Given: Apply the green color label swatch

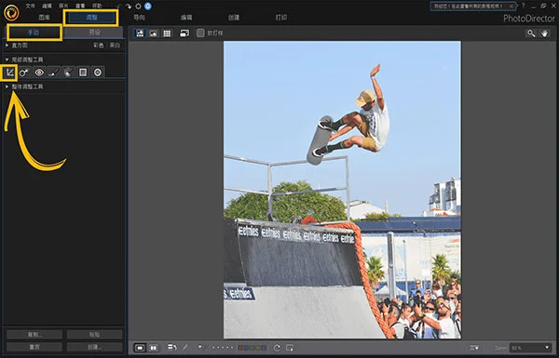Looking at the screenshot, I should pyautogui.click(x=252, y=348).
